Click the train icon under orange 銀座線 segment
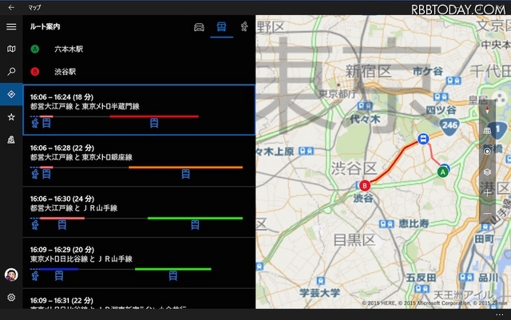Screen dimensions: 511x320 pos(185,174)
